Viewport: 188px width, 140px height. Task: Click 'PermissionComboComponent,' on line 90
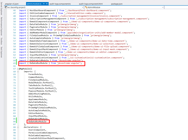[x=43, y=133]
